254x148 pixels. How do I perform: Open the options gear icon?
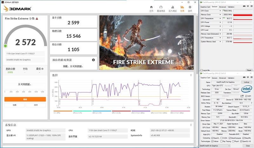(190, 7)
